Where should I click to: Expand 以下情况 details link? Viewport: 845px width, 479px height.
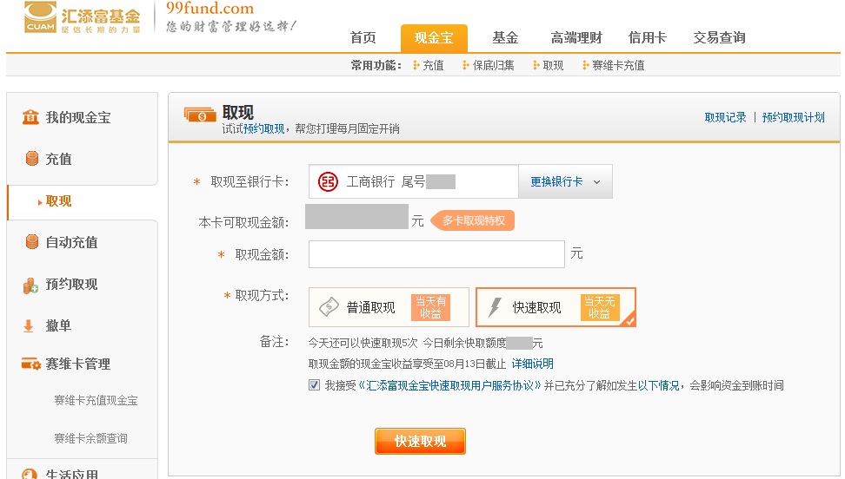point(660,385)
